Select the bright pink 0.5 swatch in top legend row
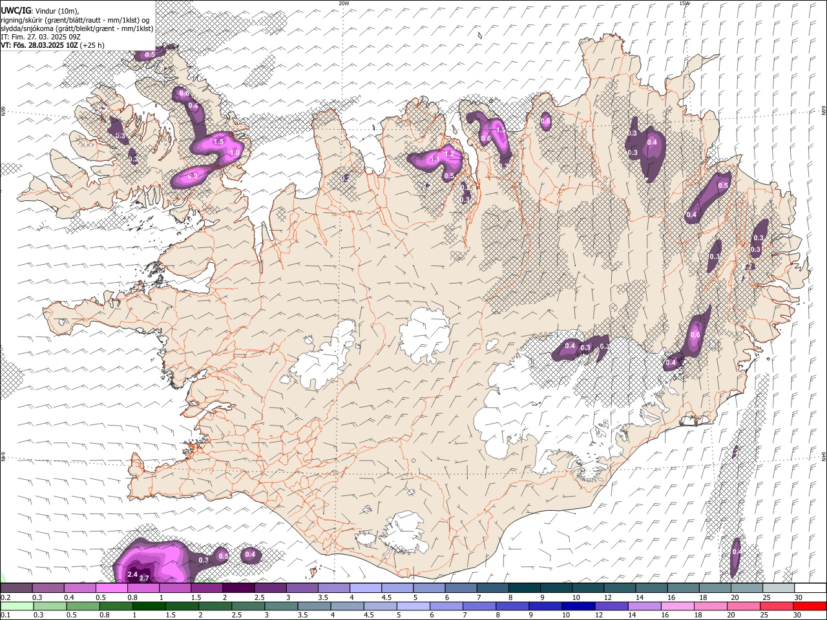The width and height of the screenshot is (827, 620). (x=111, y=588)
